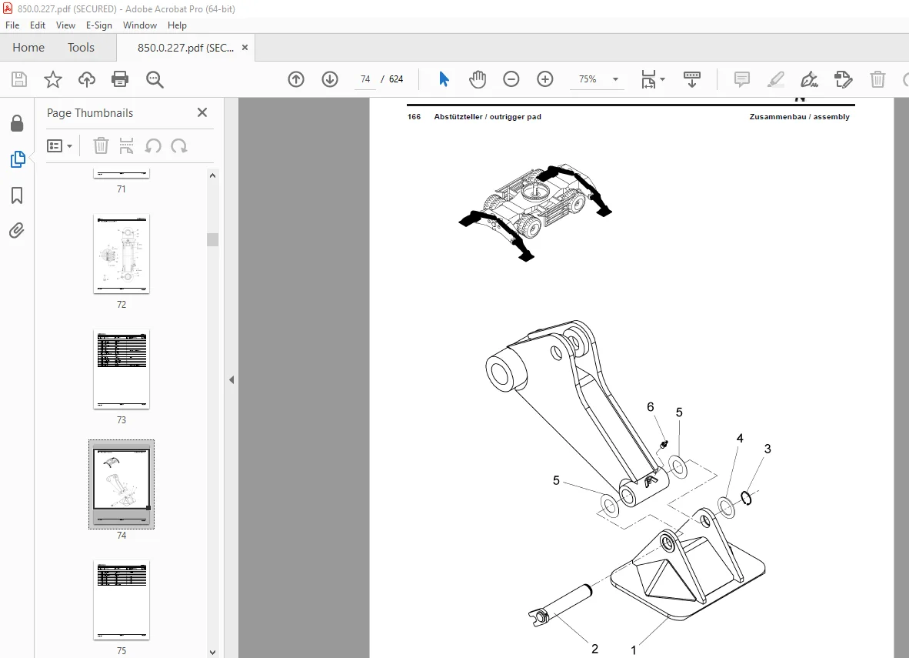Collapse the navigation pane arrow
Viewport: 909px width, 658px height.
point(231,379)
